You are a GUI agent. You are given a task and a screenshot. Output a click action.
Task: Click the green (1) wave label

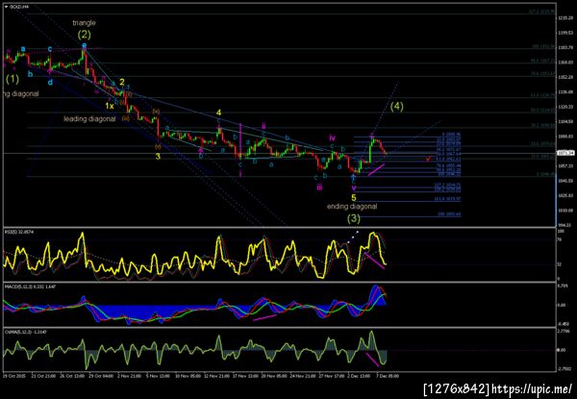pyautogui.click(x=13, y=78)
